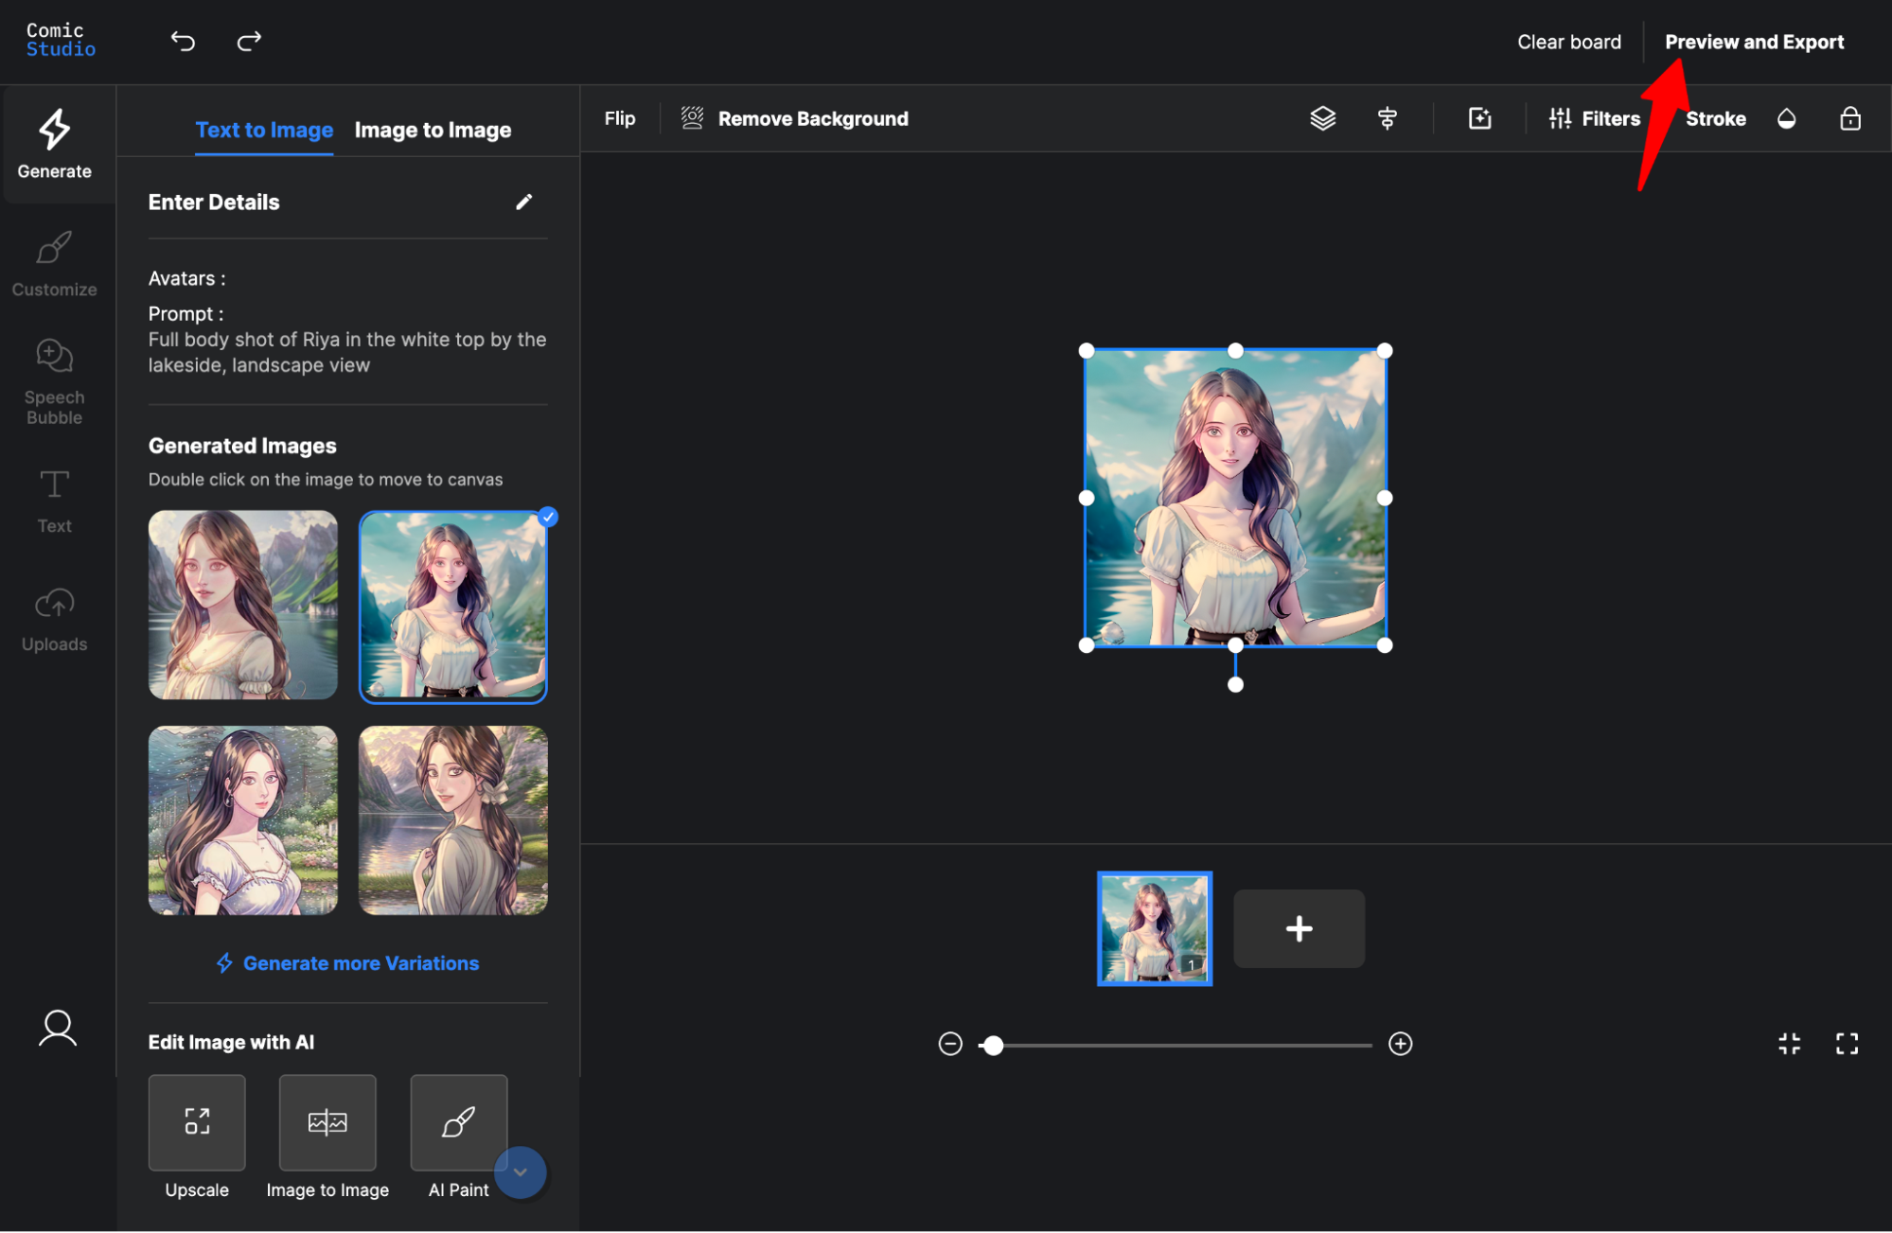Edit details using the pencil icon
1892x1233 pixels.
click(x=523, y=202)
